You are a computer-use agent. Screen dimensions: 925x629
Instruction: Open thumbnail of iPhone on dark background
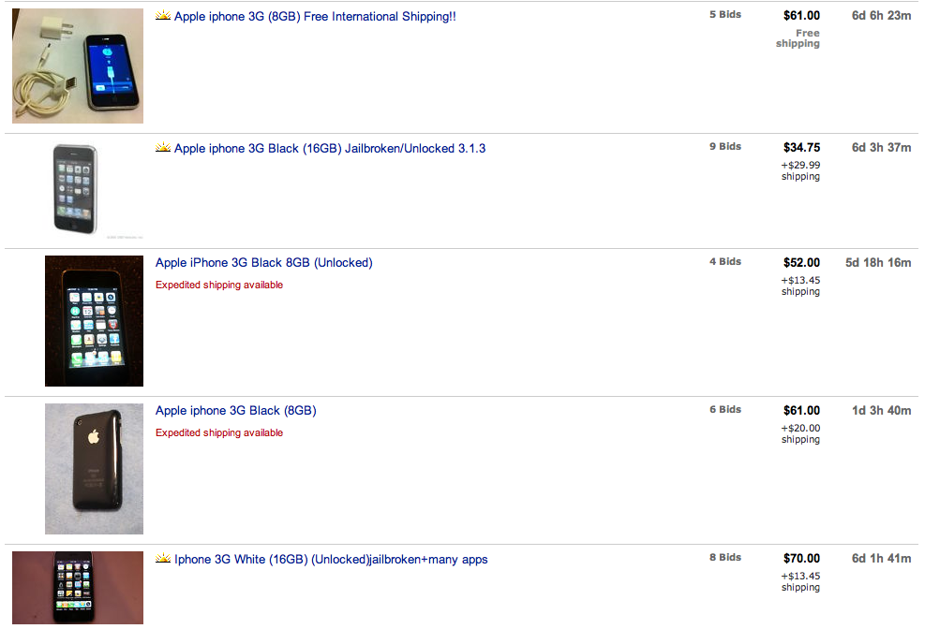tap(94, 321)
